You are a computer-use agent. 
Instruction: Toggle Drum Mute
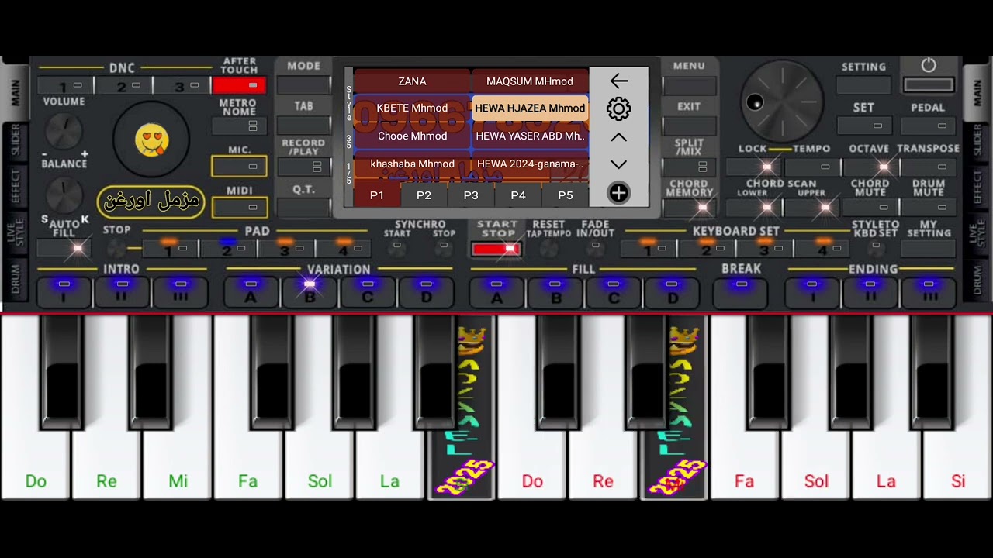pyautogui.click(x=929, y=207)
